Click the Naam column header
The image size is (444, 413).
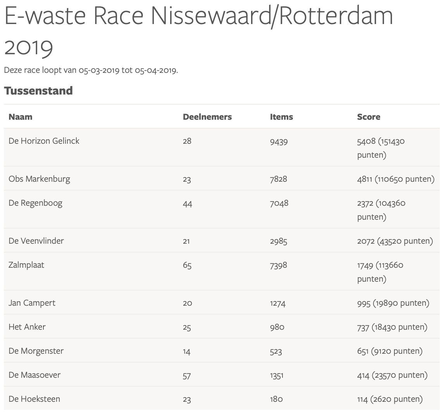tap(21, 117)
